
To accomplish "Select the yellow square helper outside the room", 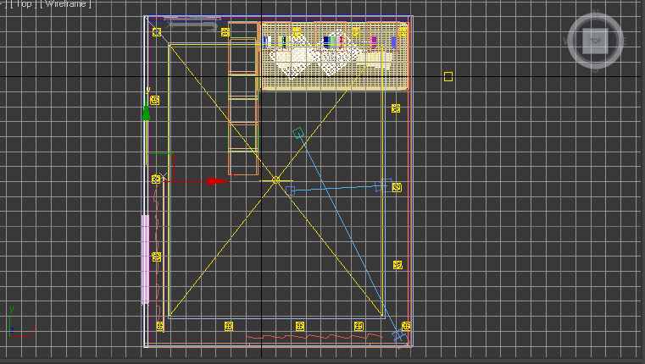I will 448,76.
